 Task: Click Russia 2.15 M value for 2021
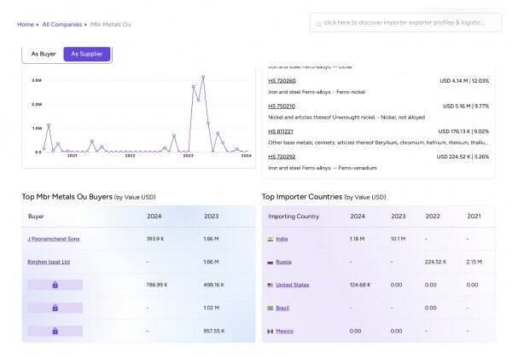click(474, 263)
